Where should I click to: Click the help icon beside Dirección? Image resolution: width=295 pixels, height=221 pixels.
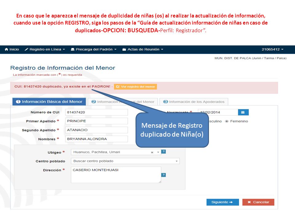click(164, 175)
